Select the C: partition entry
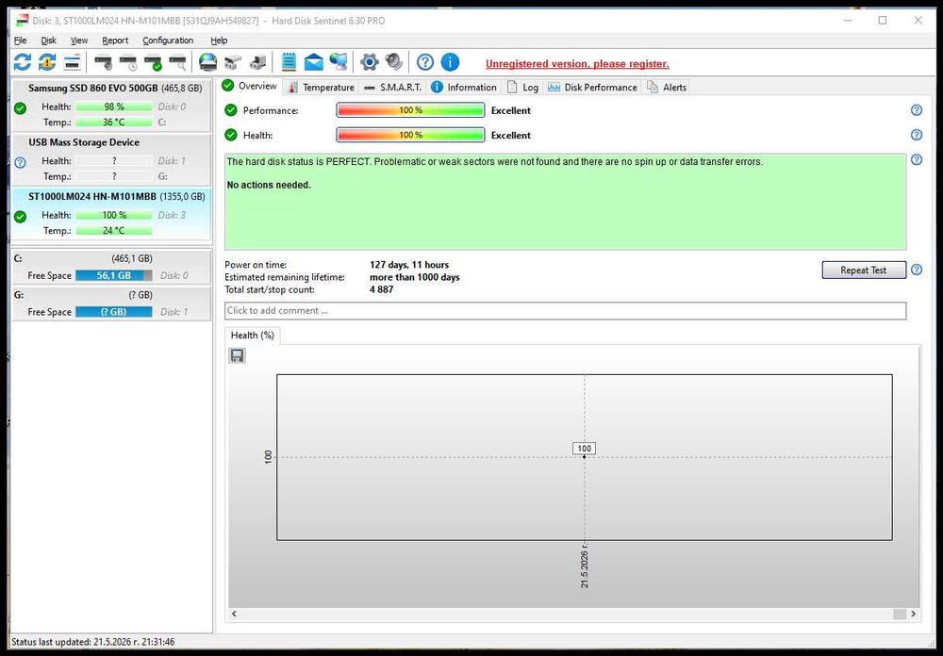943x656 pixels. point(112,267)
